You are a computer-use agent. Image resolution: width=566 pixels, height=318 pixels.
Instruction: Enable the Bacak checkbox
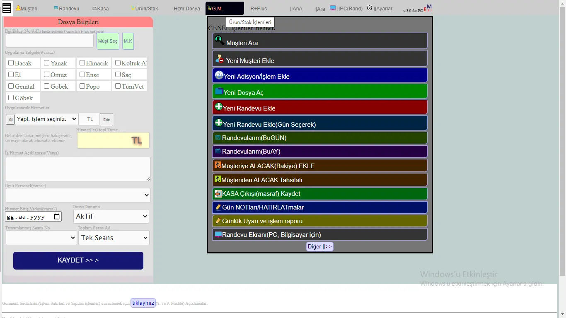click(11, 63)
